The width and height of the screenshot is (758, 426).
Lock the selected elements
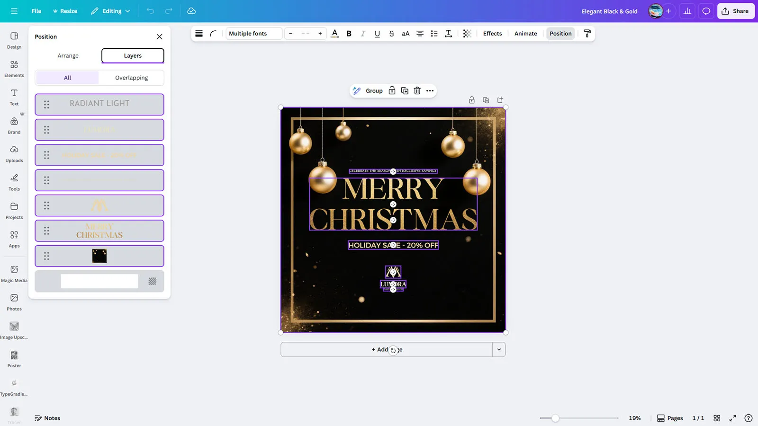point(392,91)
